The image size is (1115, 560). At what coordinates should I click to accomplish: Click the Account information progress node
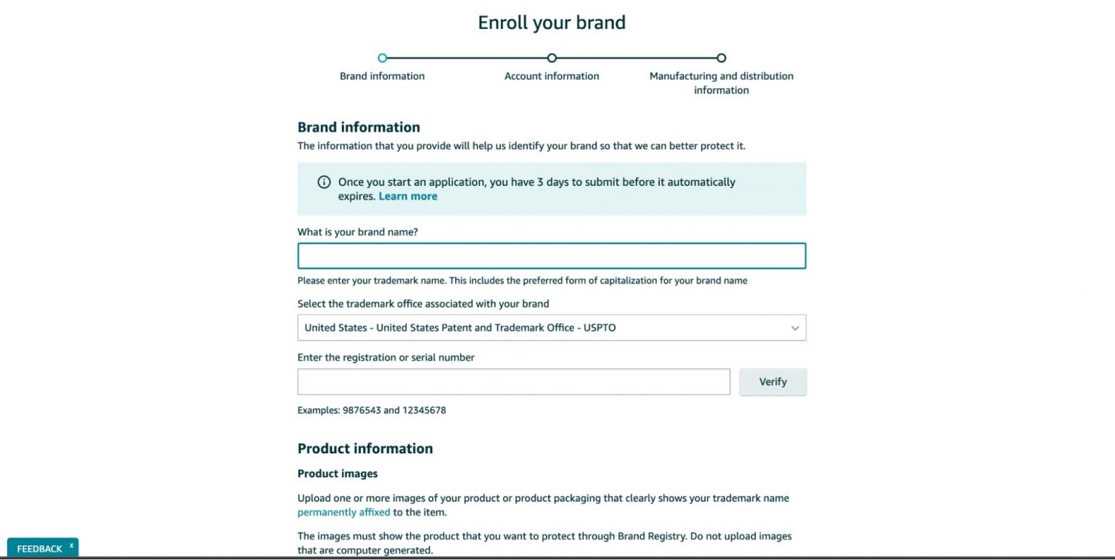pyautogui.click(x=551, y=57)
